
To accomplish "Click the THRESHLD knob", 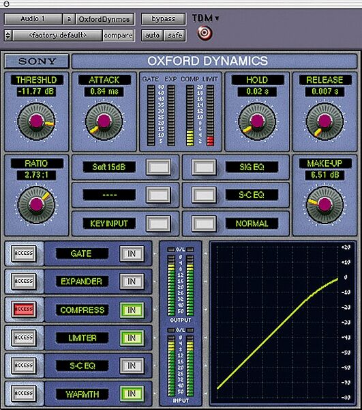I will [36, 122].
